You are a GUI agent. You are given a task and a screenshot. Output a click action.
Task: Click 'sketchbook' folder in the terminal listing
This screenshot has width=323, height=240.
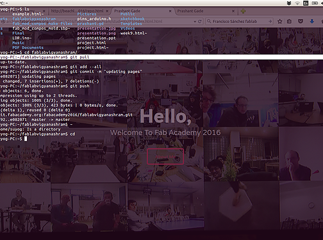tap(132, 19)
